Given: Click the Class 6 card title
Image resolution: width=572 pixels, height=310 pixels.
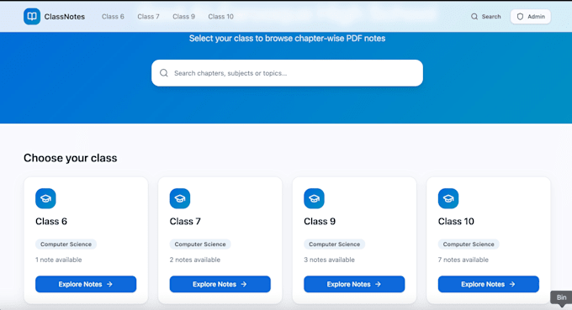Looking at the screenshot, I should click(x=51, y=222).
